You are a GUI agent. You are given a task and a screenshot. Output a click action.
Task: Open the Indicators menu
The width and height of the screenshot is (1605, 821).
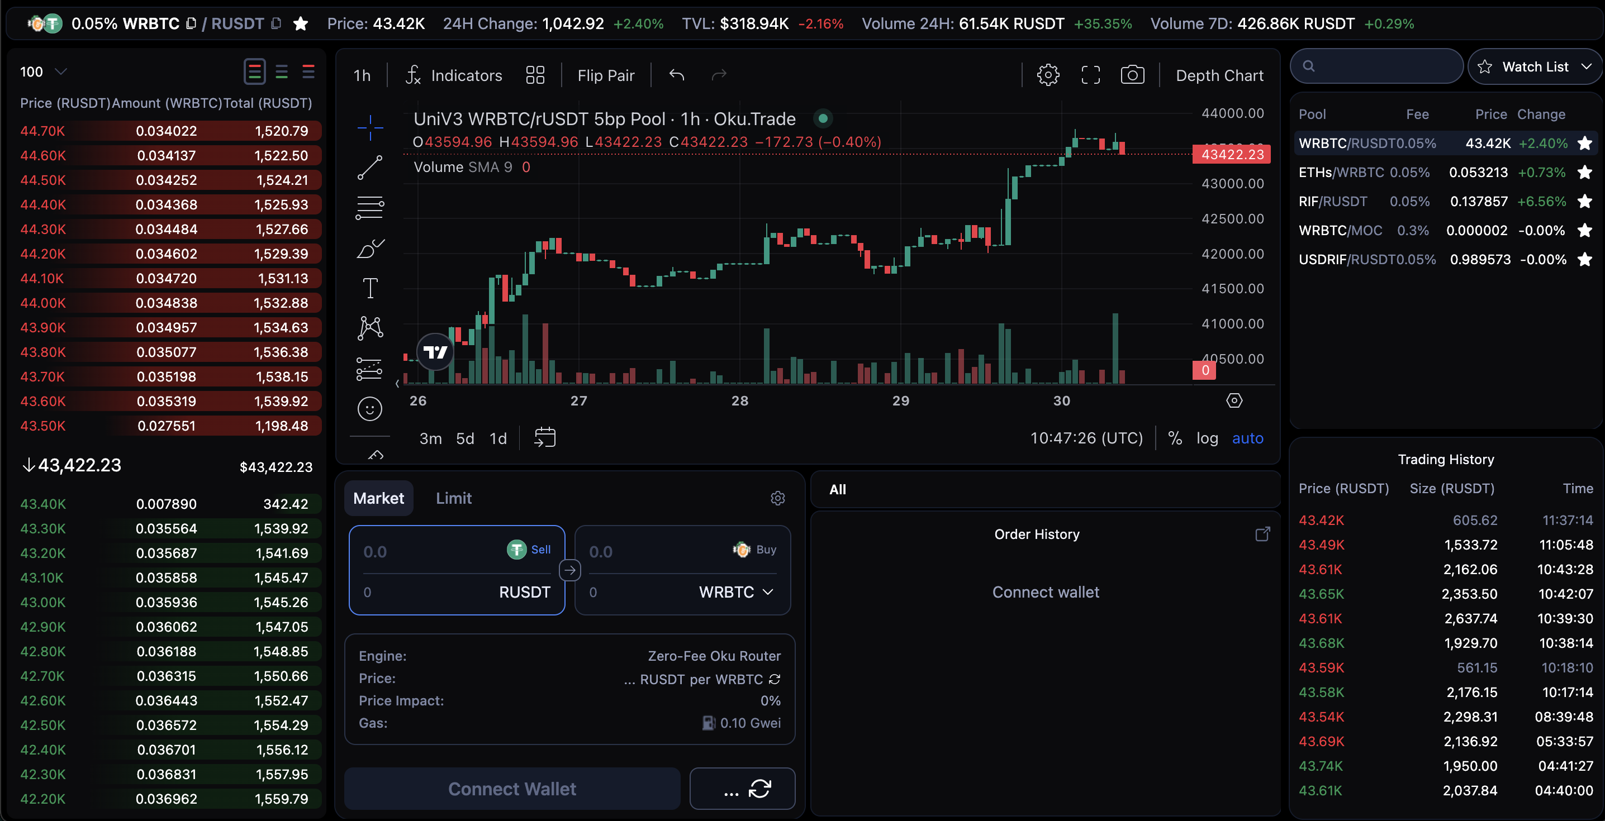pyautogui.click(x=454, y=75)
